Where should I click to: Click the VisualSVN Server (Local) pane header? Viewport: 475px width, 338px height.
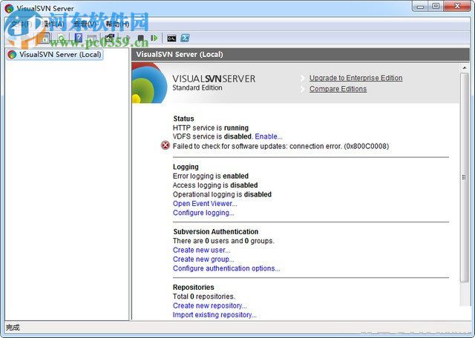301,54
